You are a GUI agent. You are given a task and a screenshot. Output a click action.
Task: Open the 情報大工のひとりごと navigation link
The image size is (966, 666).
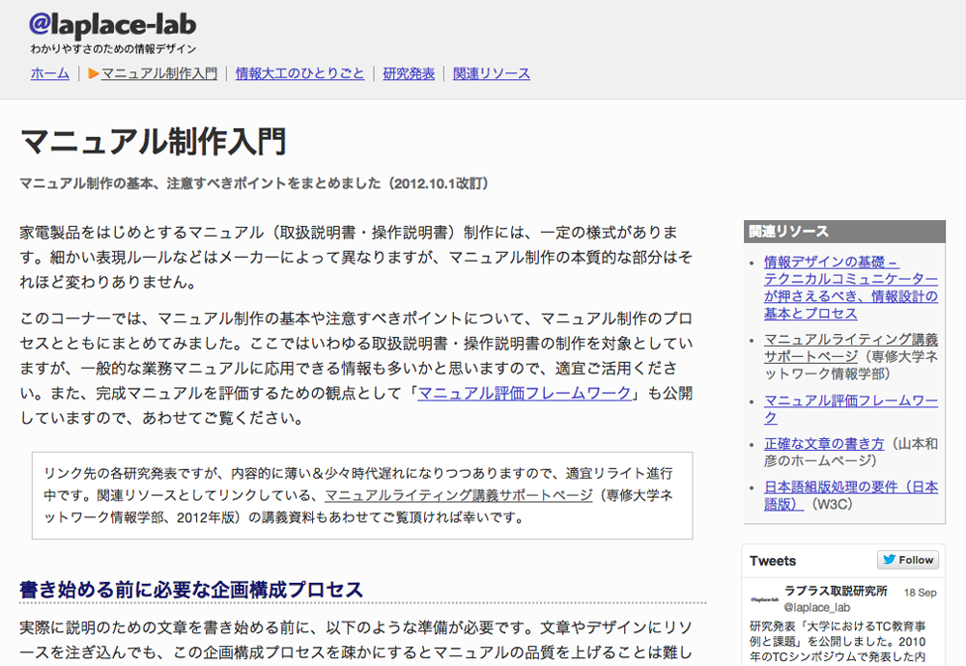click(299, 73)
